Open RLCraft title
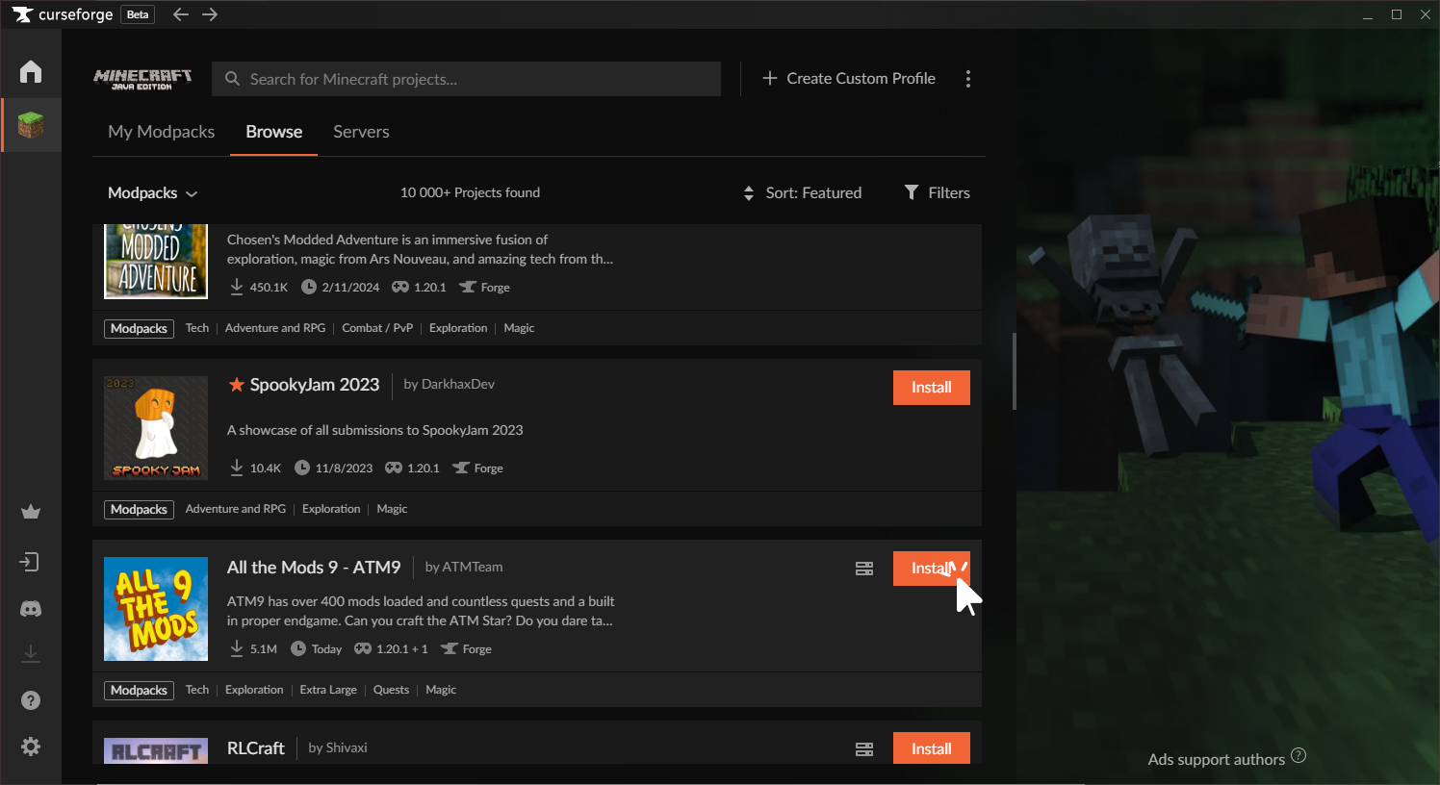1440x785 pixels. coord(256,748)
